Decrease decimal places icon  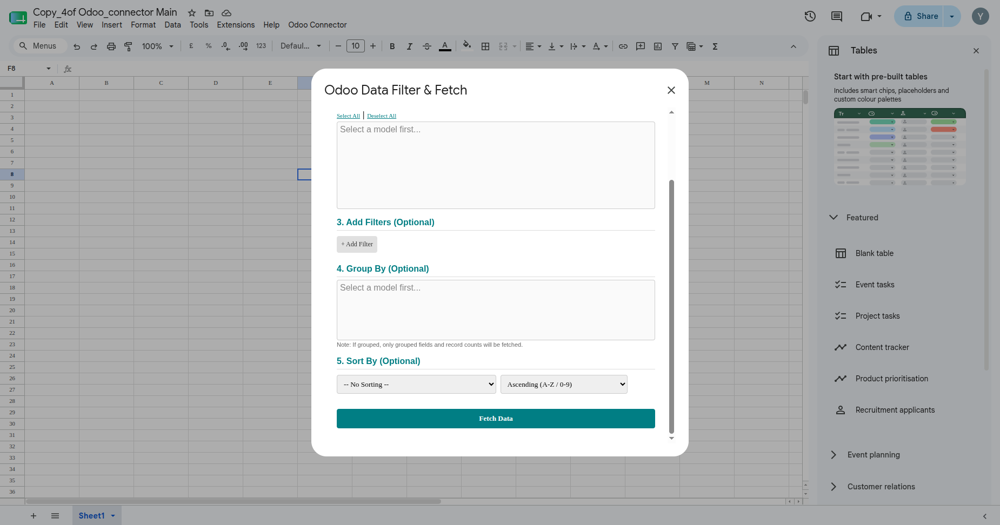pyautogui.click(x=226, y=46)
